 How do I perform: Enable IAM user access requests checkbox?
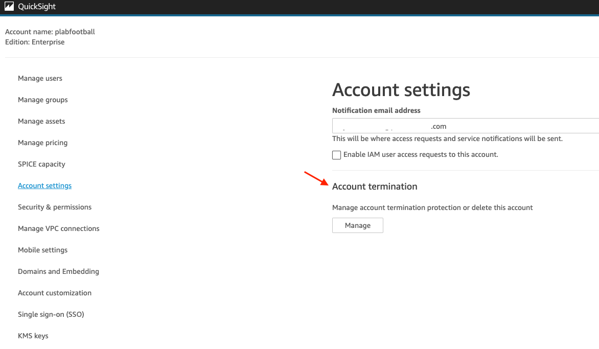(337, 155)
